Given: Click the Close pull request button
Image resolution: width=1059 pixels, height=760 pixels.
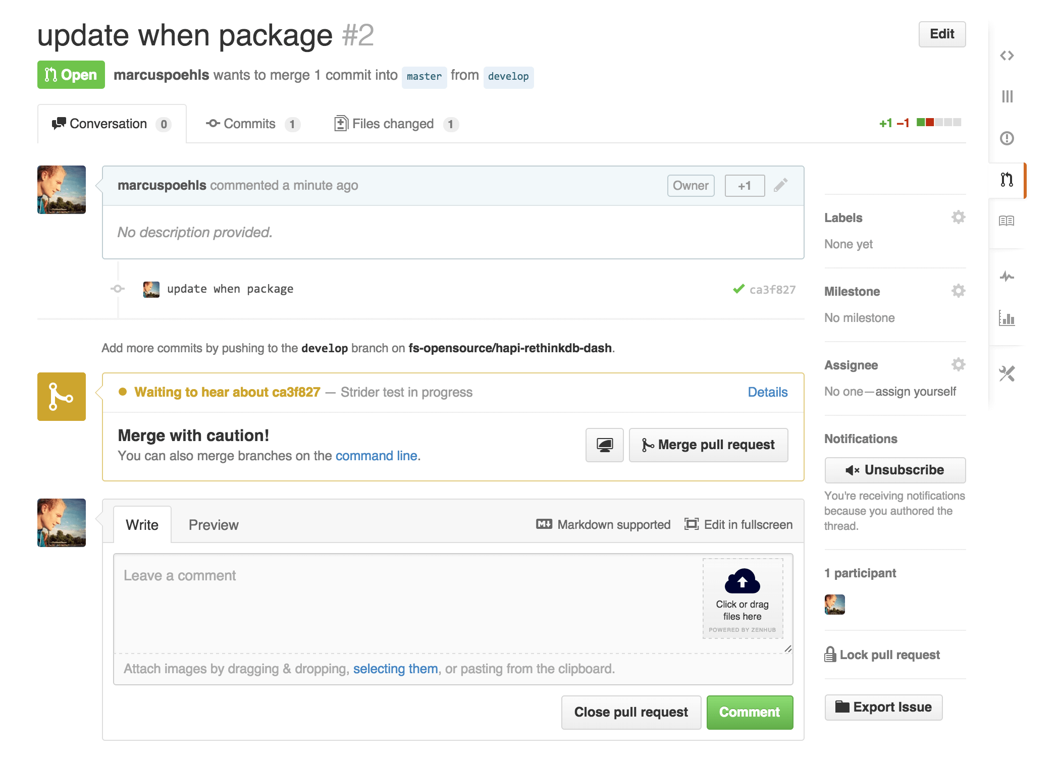Looking at the screenshot, I should point(631,712).
